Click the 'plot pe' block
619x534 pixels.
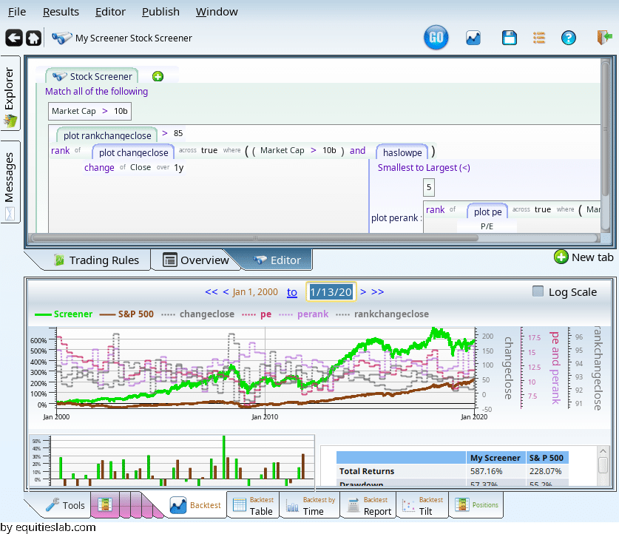(x=487, y=212)
